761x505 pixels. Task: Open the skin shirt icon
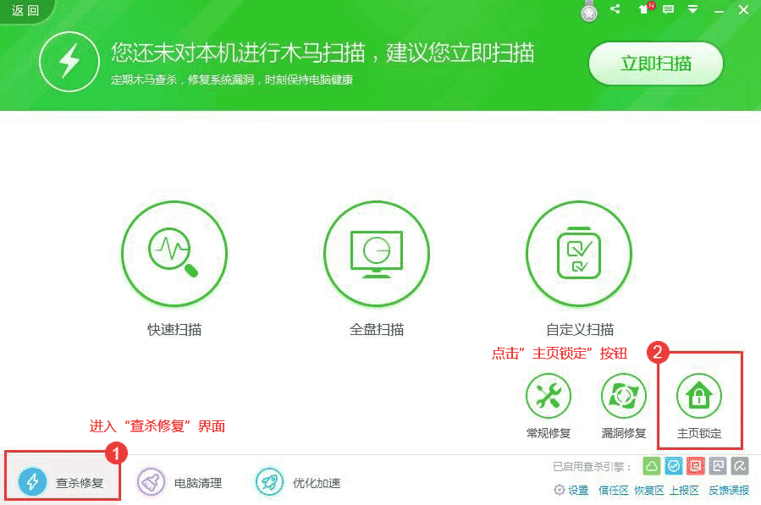[x=646, y=8]
